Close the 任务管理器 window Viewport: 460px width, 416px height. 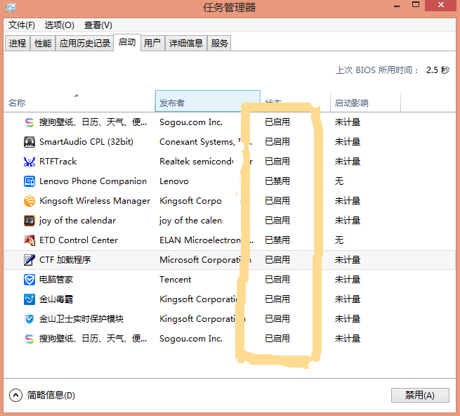click(x=440, y=6)
